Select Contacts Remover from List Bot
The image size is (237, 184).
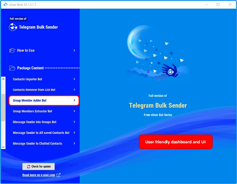(x=44, y=90)
